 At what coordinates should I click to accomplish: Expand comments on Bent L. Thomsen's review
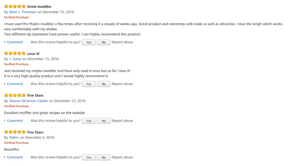15,42
